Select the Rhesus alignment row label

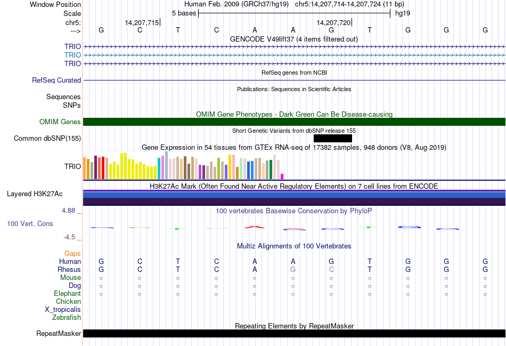69,269
